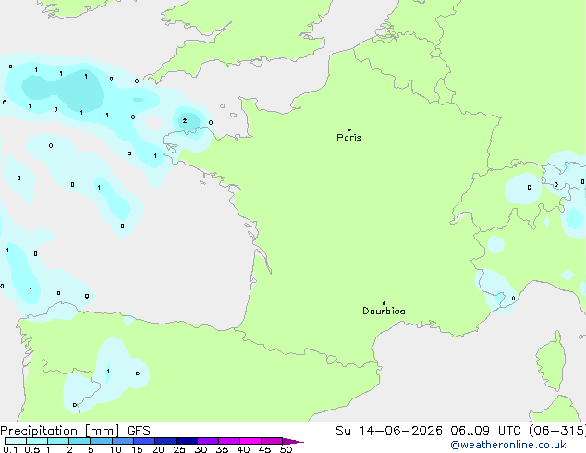The image size is (586, 453).
Task: Pick the 25–30 mm legend color swatch
Action: (186, 441)
